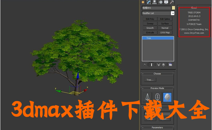The width and height of the screenshot is (212, 130).
Task: Switch to the Modify panel tab
Action: [149, 2]
